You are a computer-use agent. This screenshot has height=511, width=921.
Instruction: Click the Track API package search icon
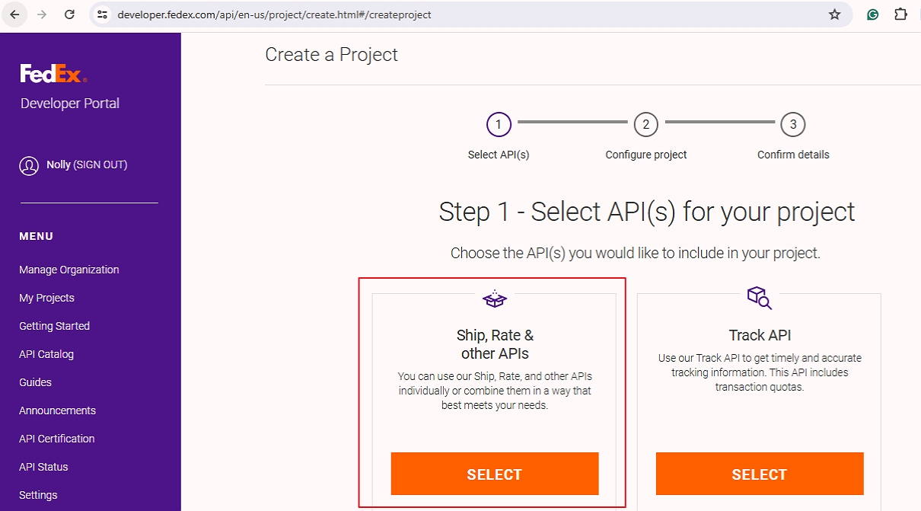point(759,298)
